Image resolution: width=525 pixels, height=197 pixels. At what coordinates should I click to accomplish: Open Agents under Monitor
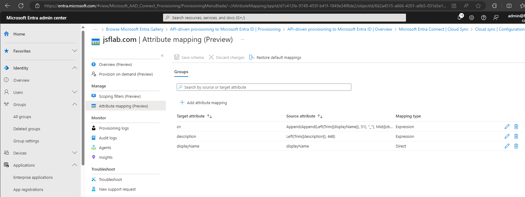[105, 148]
